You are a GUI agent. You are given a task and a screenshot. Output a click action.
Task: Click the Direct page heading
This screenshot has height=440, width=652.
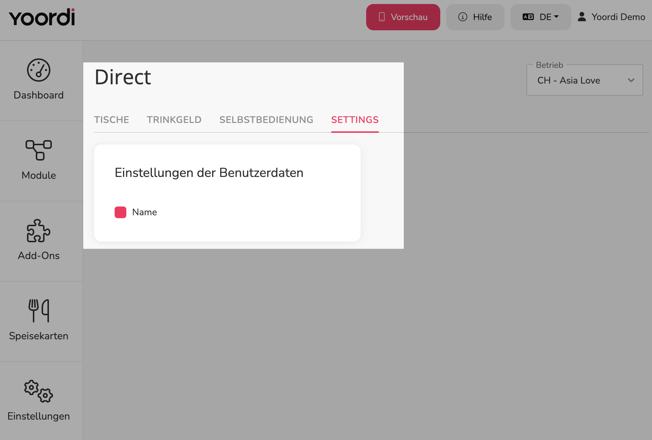tap(123, 77)
